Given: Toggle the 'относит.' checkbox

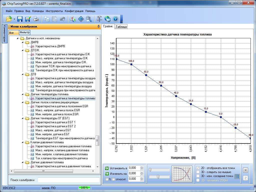Looking at the screenshot, I should click(113, 179).
